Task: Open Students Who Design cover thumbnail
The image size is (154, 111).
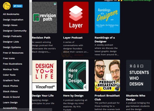Action: pyautogui.click(x=139, y=75)
